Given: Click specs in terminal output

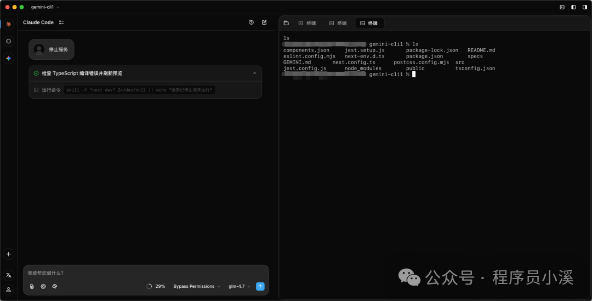Looking at the screenshot, I should pyautogui.click(x=475, y=56).
